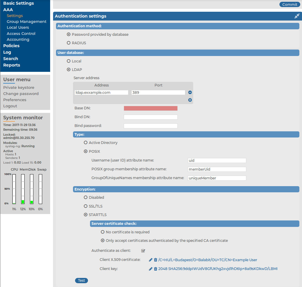Click the Bind password input field
The image size is (302, 287).
151,126
